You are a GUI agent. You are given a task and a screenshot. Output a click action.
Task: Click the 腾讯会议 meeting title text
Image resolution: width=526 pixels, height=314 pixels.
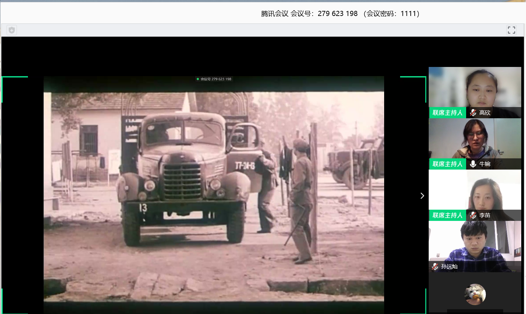click(275, 14)
